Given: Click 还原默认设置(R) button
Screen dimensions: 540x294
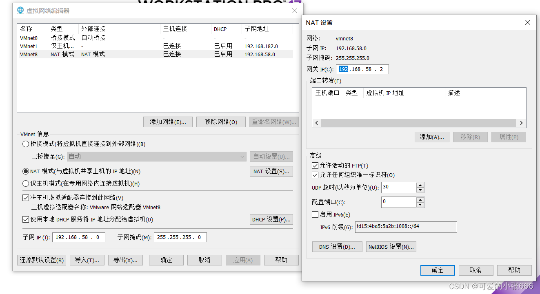Looking at the screenshot, I should tap(42, 260).
